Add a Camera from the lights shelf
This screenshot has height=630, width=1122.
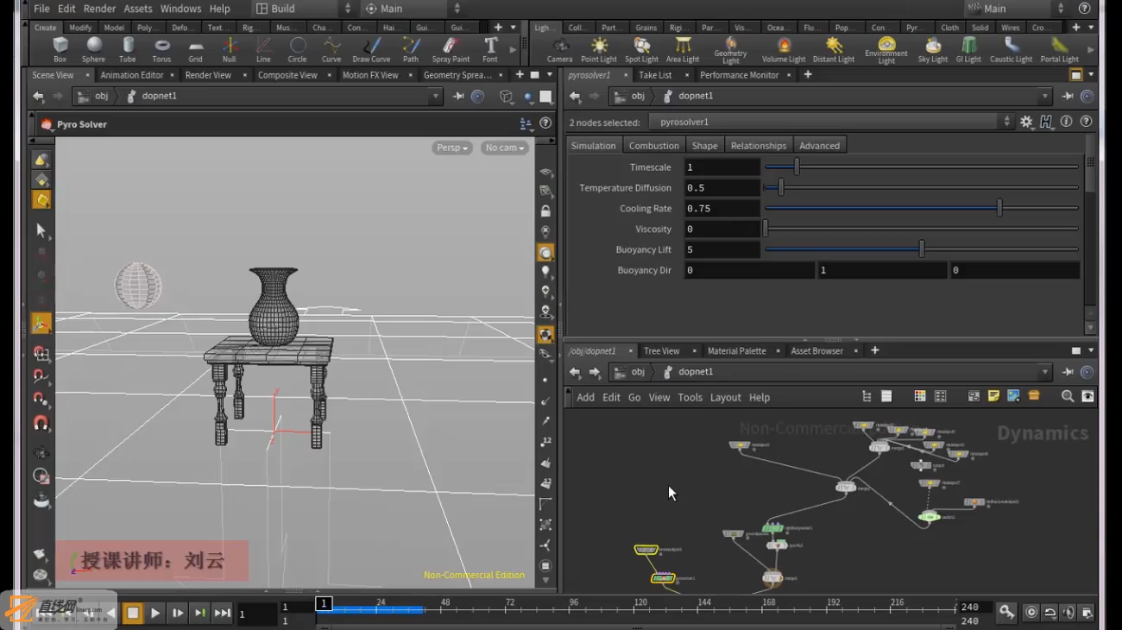coord(560,49)
